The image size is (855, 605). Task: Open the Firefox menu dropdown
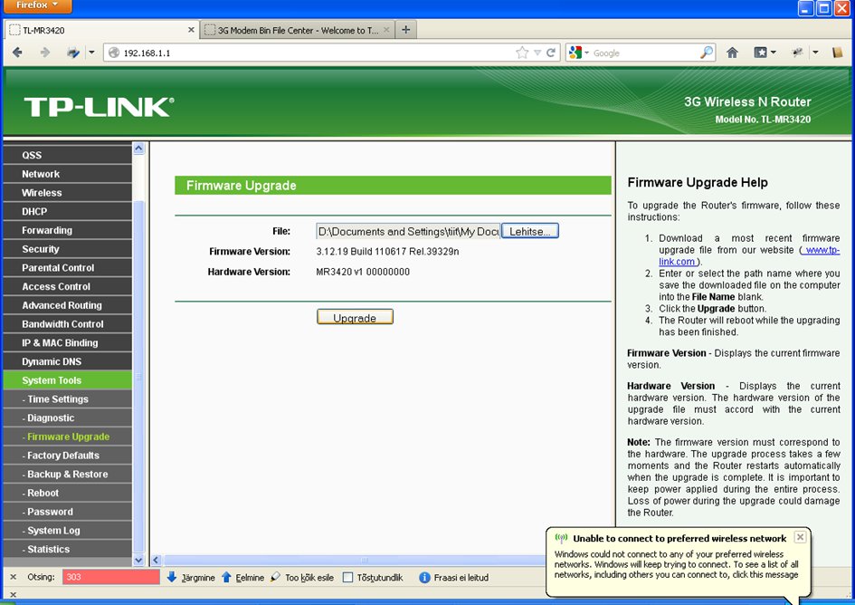37,5
